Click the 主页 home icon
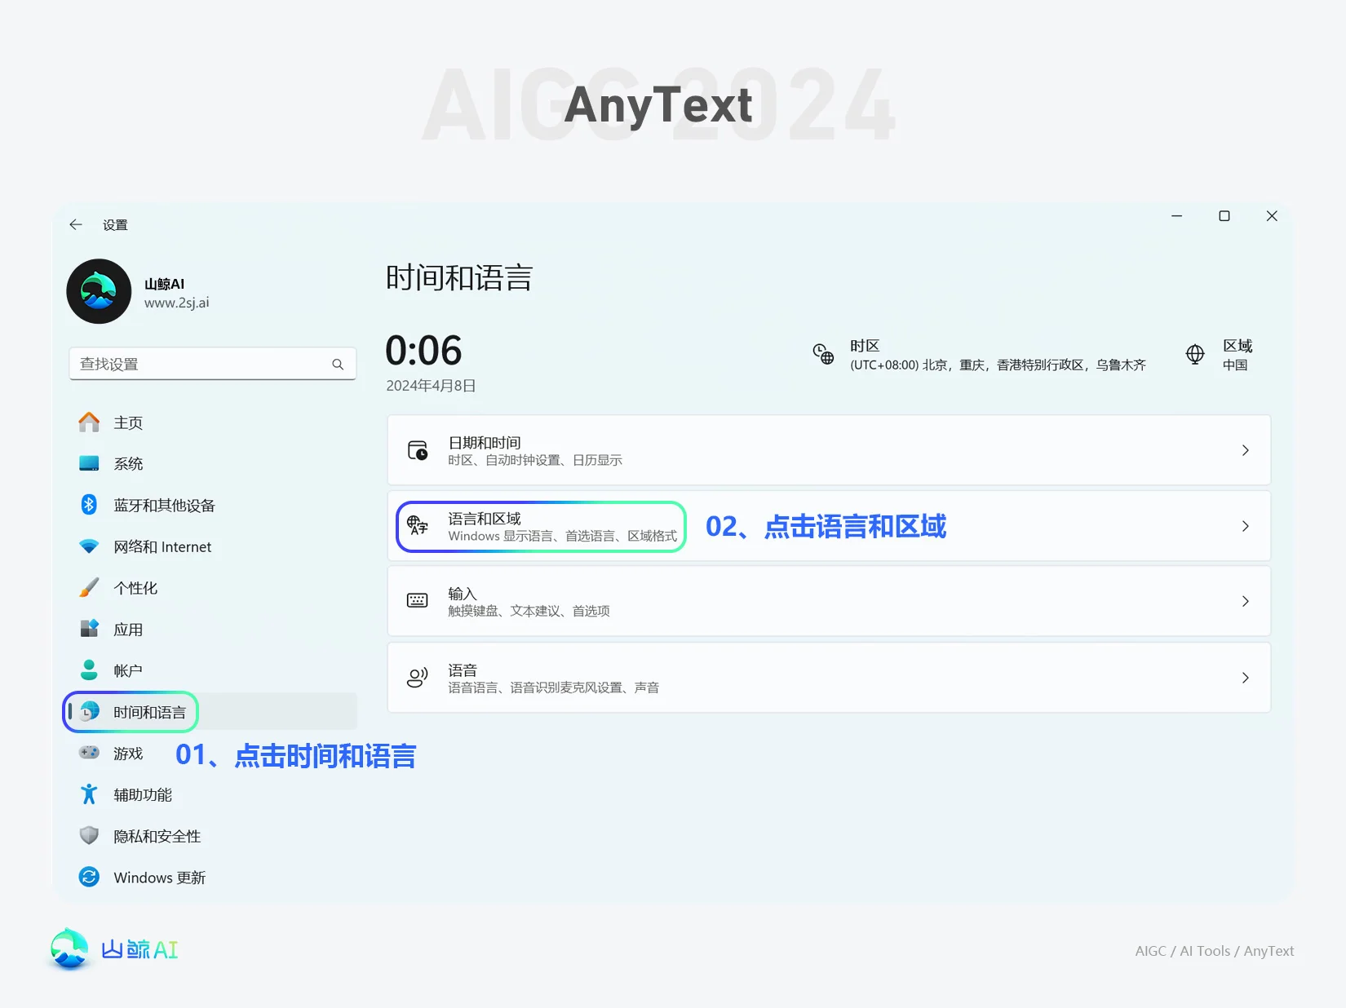 tap(89, 422)
